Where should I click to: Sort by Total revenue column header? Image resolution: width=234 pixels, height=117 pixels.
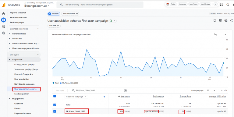[x=158, y=96]
